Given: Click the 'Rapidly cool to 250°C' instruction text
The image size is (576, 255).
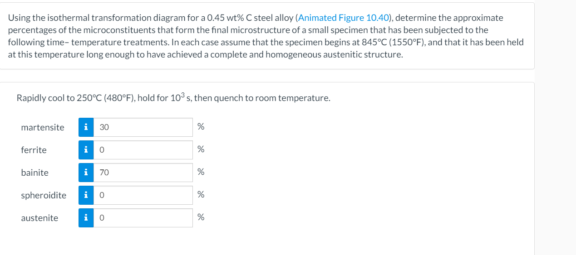Looking at the screenshot, I should pos(173,98).
